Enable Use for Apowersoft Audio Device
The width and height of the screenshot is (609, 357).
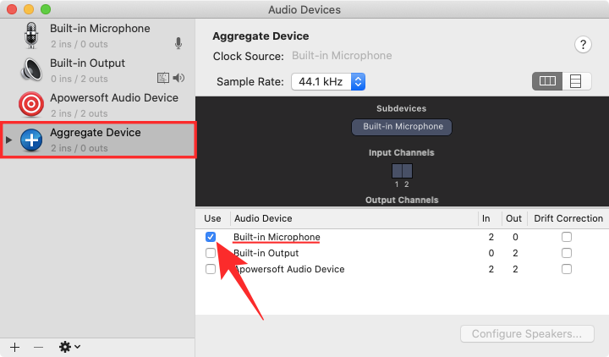coord(211,269)
